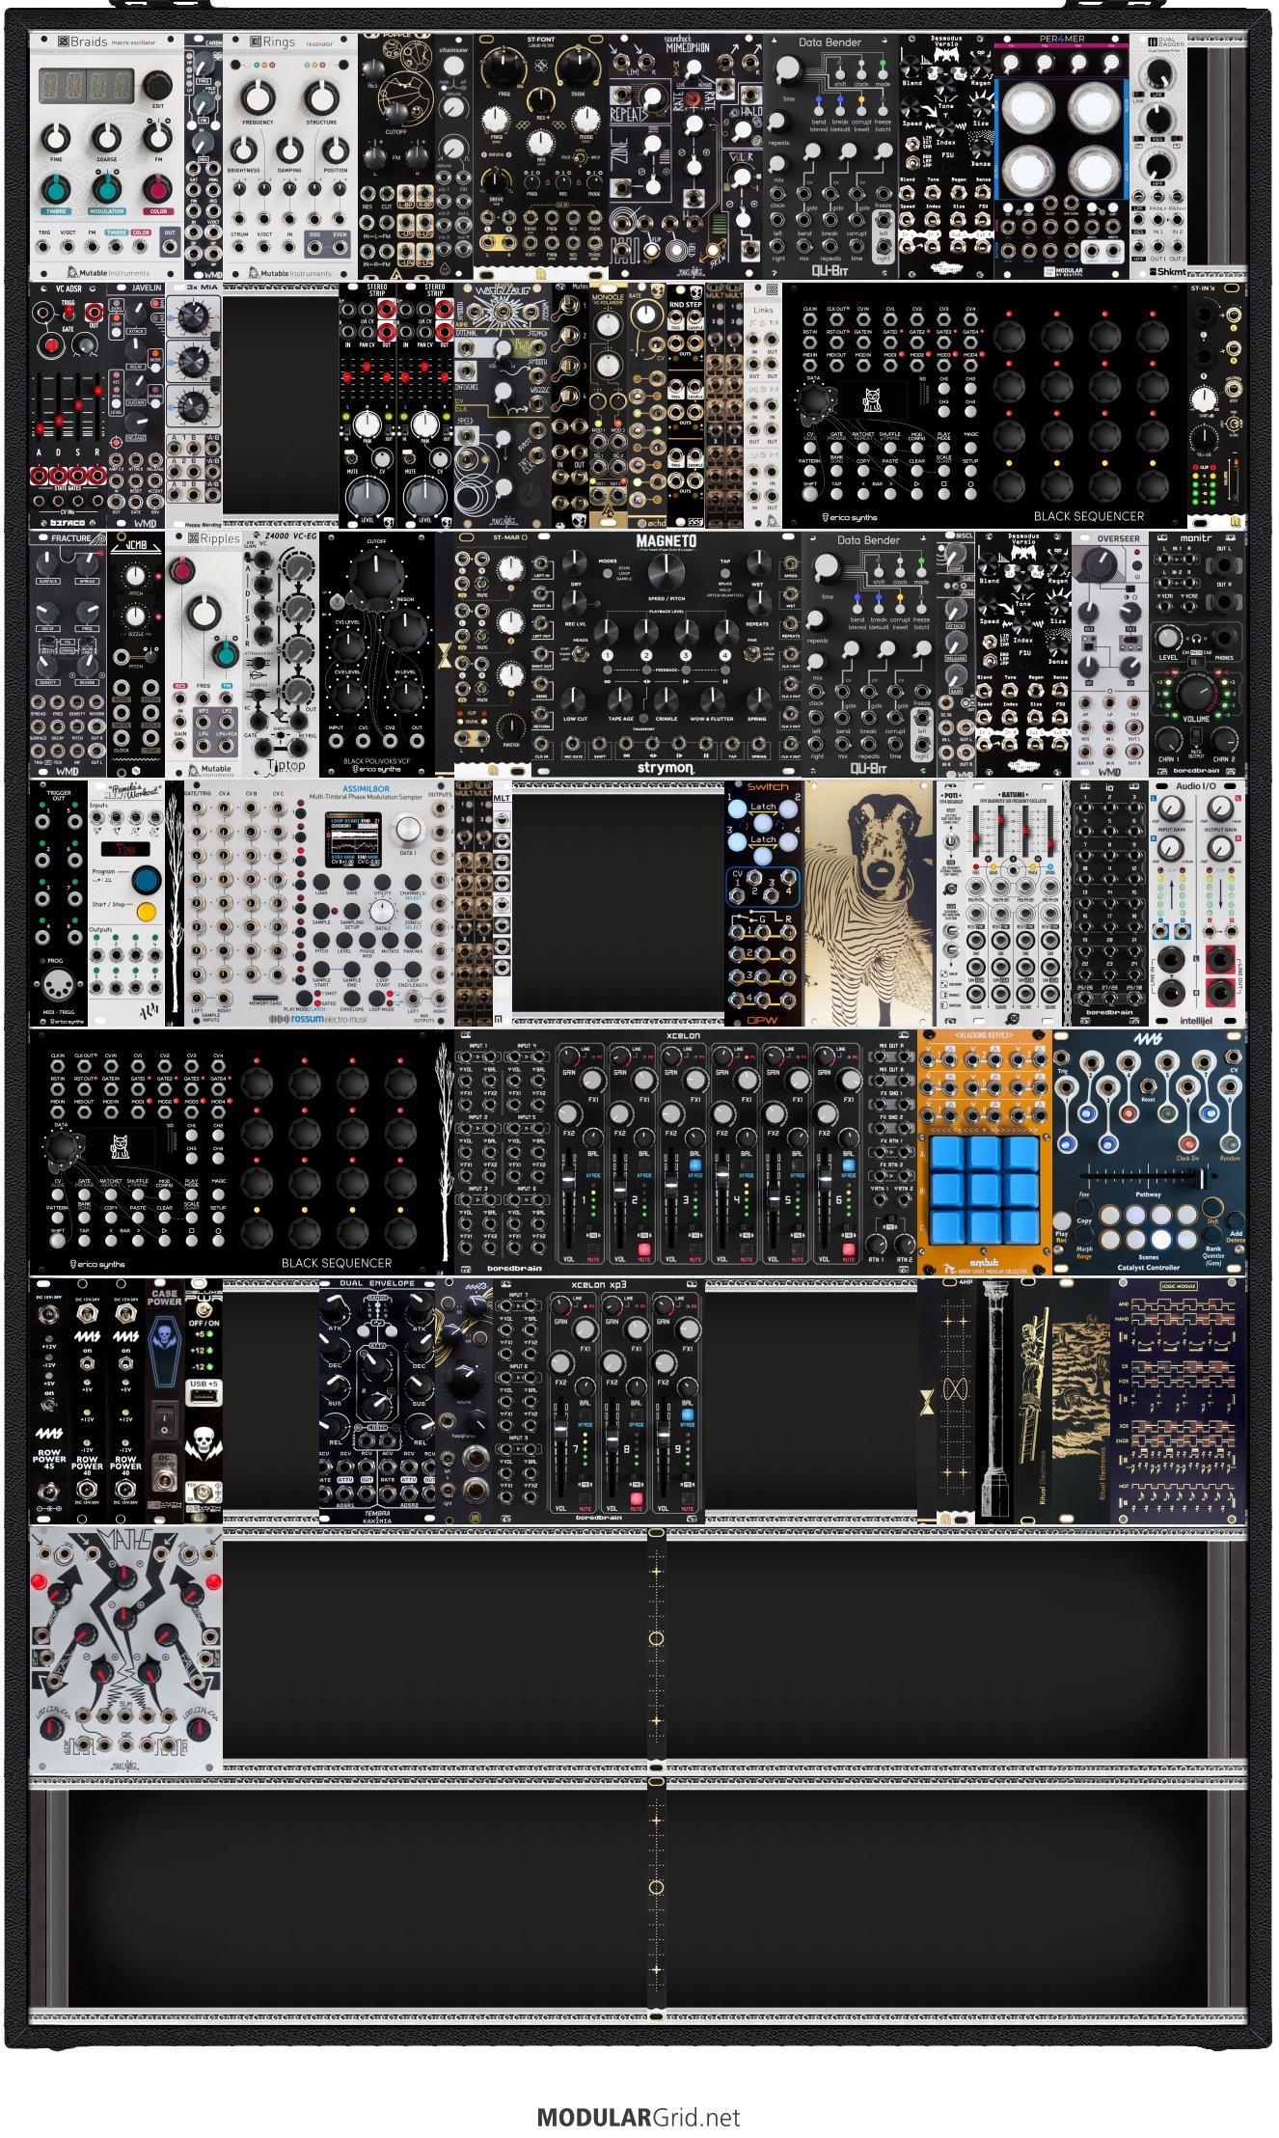Select the Strymon Magneto module

(667, 654)
